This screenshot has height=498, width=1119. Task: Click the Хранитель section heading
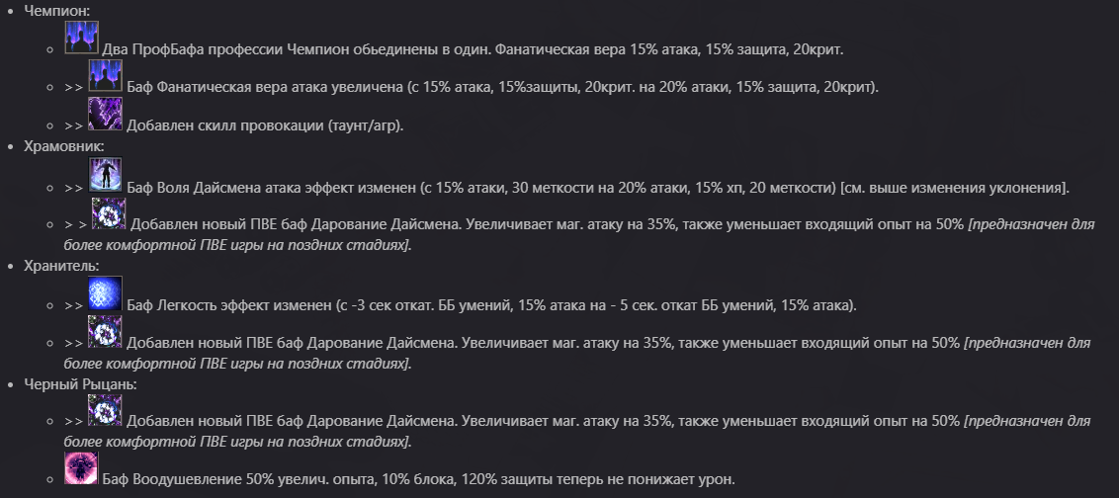59,265
